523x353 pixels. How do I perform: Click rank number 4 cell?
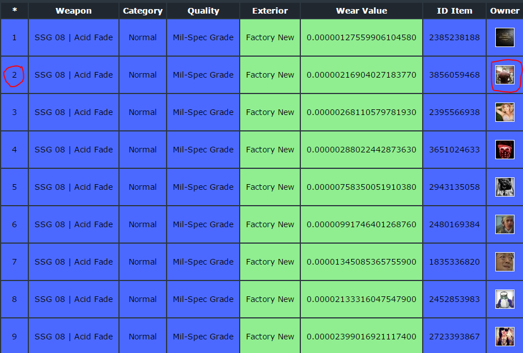[x=14, y=150]
